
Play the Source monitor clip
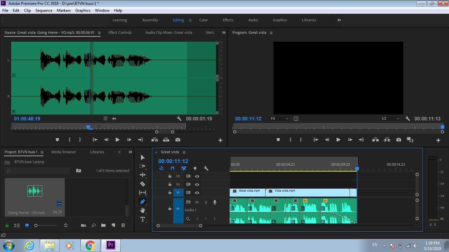117,140
